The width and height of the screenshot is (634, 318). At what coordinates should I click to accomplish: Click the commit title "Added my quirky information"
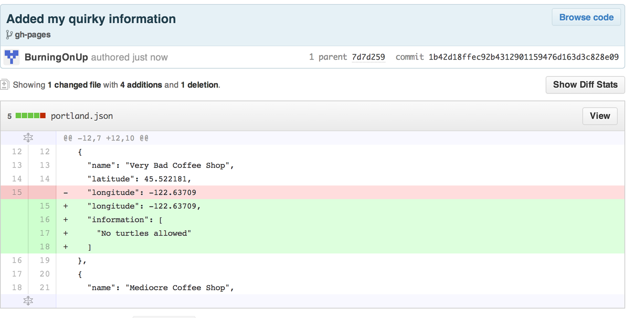91,19
